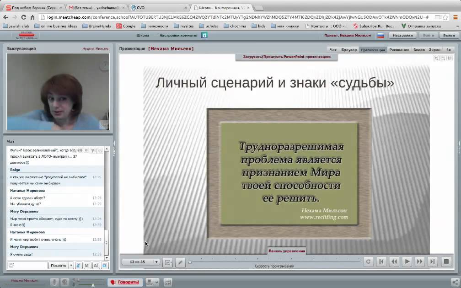The width and height of the screenshot is (461, 288).
Task: Click the speaker webcam video thumbnail
Action: pos(58,92)
